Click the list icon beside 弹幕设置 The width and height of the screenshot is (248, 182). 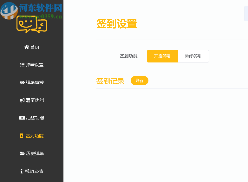click(x=22, y=65)
